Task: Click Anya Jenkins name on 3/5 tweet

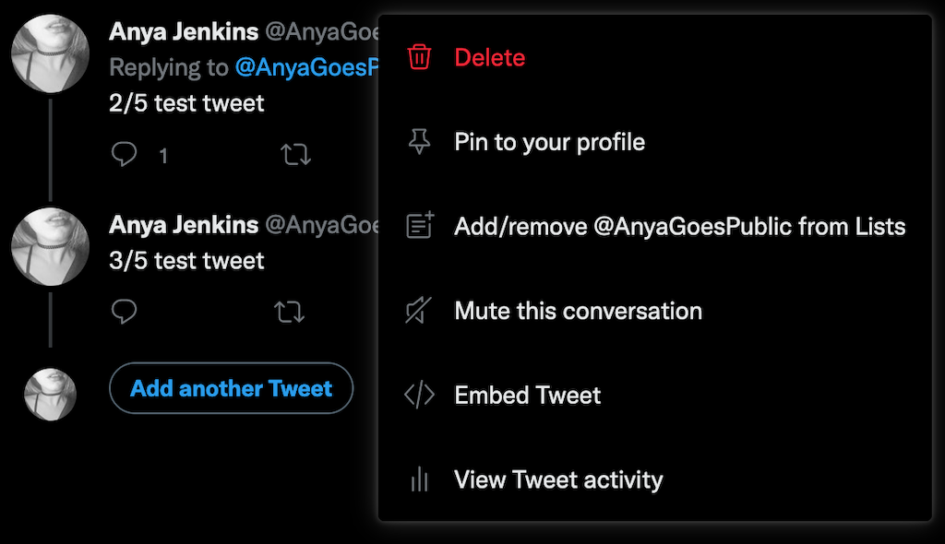Action: click(x=184, y=225)
